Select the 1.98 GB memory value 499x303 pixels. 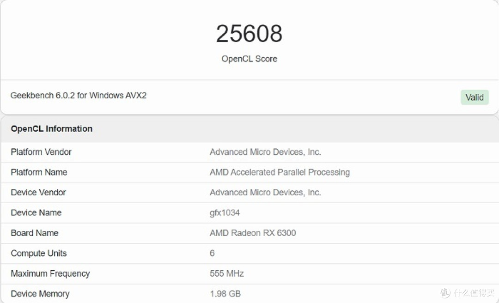(x=225, y=294)
